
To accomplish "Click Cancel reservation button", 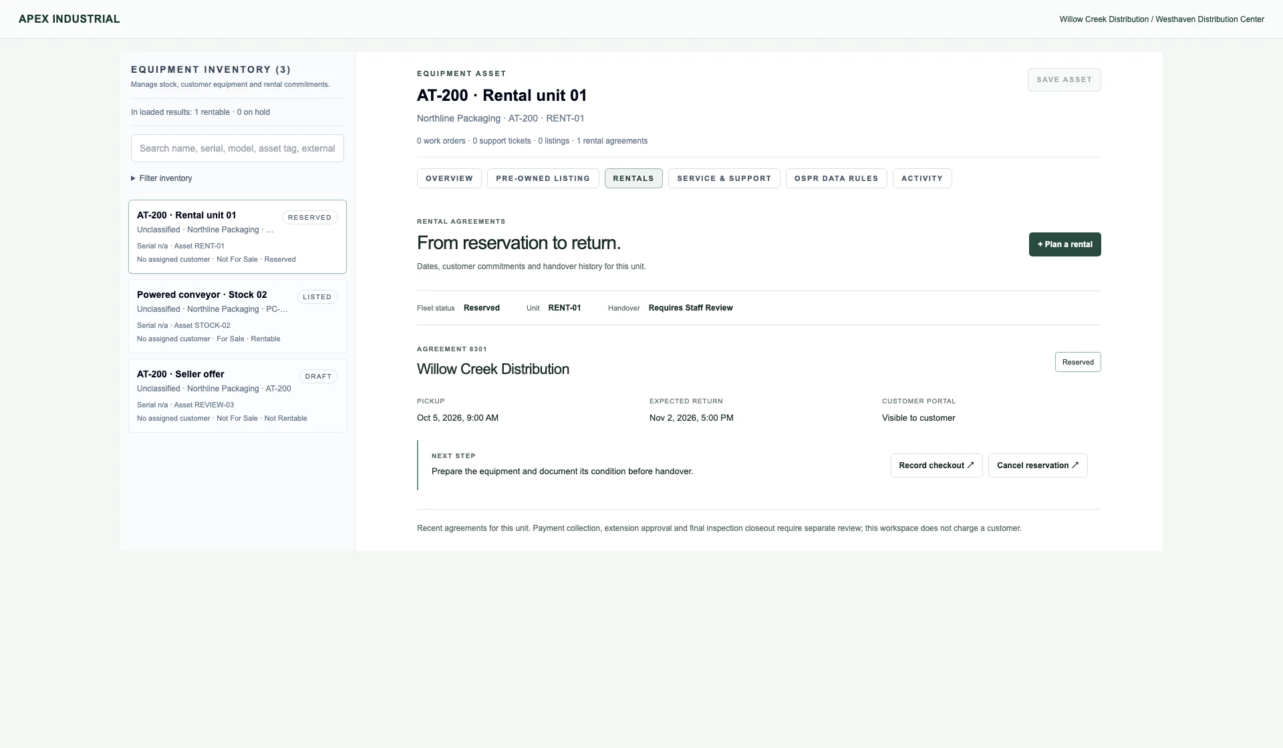I will [1038, 465].
